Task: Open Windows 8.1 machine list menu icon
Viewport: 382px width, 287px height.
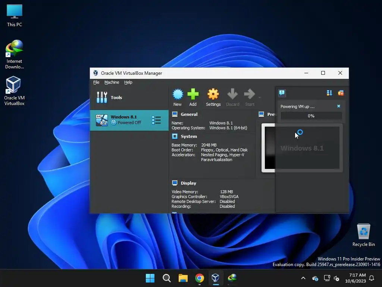Action: tap(156, 120)
